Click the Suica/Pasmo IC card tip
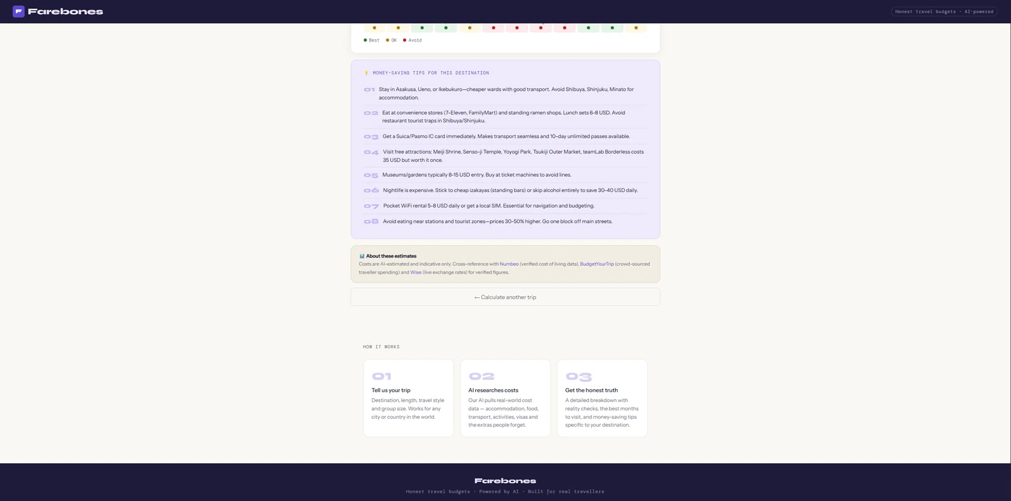This screenshot has height=501, width=1011. pyautogui.click(x=505, y=136)
